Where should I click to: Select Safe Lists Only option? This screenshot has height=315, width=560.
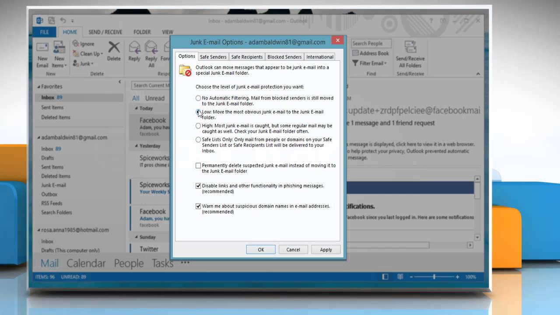pyautogui.click(x=198, y=140)
